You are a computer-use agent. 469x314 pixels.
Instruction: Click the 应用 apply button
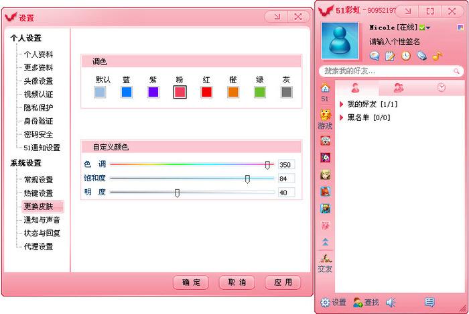click(283, 282)
